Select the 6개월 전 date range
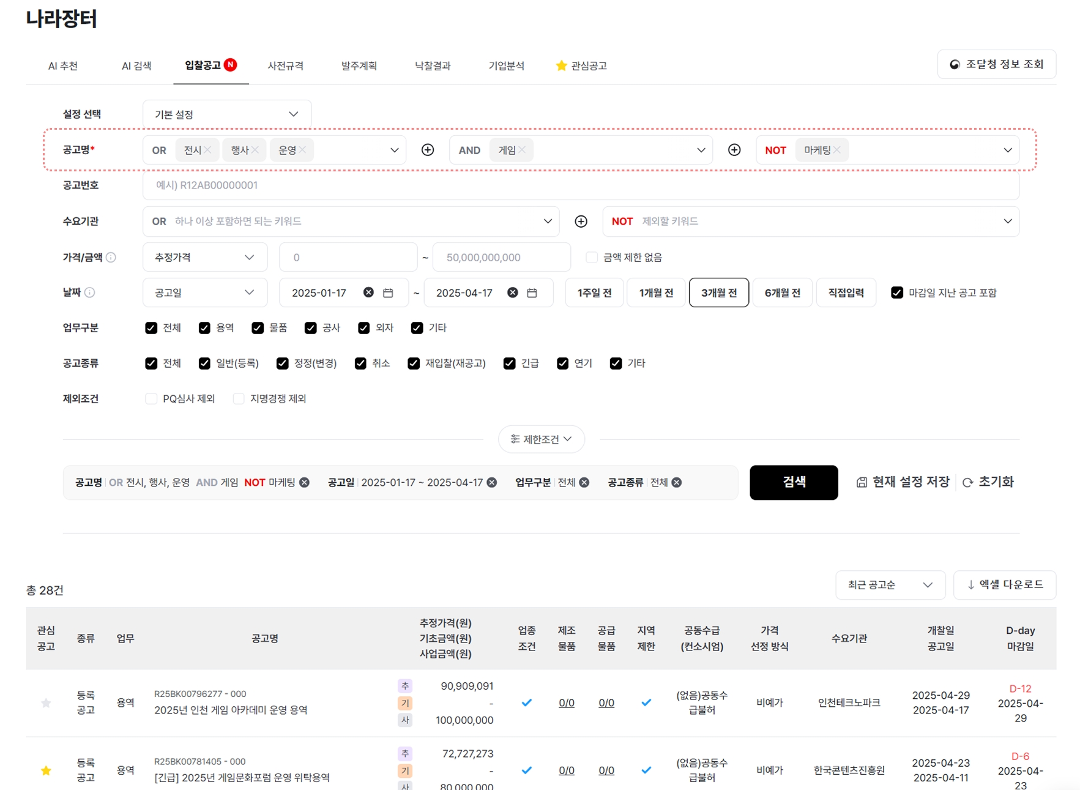The height and width of the screenshot is (790, 1080). [782, 293]
